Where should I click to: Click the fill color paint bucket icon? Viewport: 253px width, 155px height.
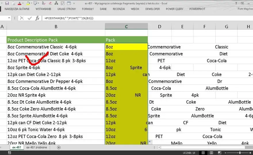[x=28, y=3]
